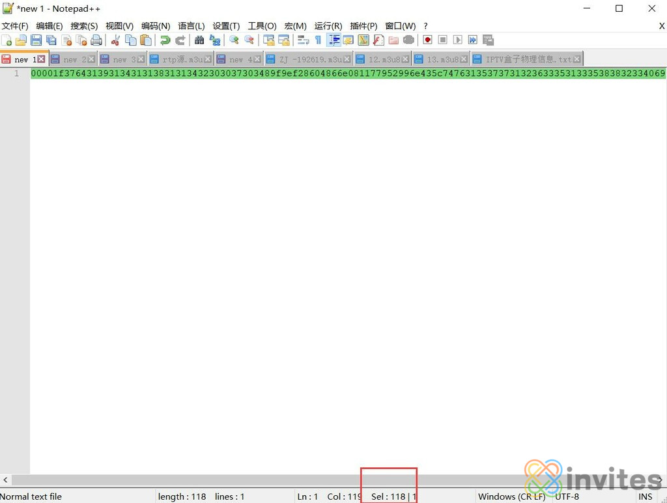Switch to the rtp源.m3u tab
This screenshot has width=667, height=503.
point(181,59)
